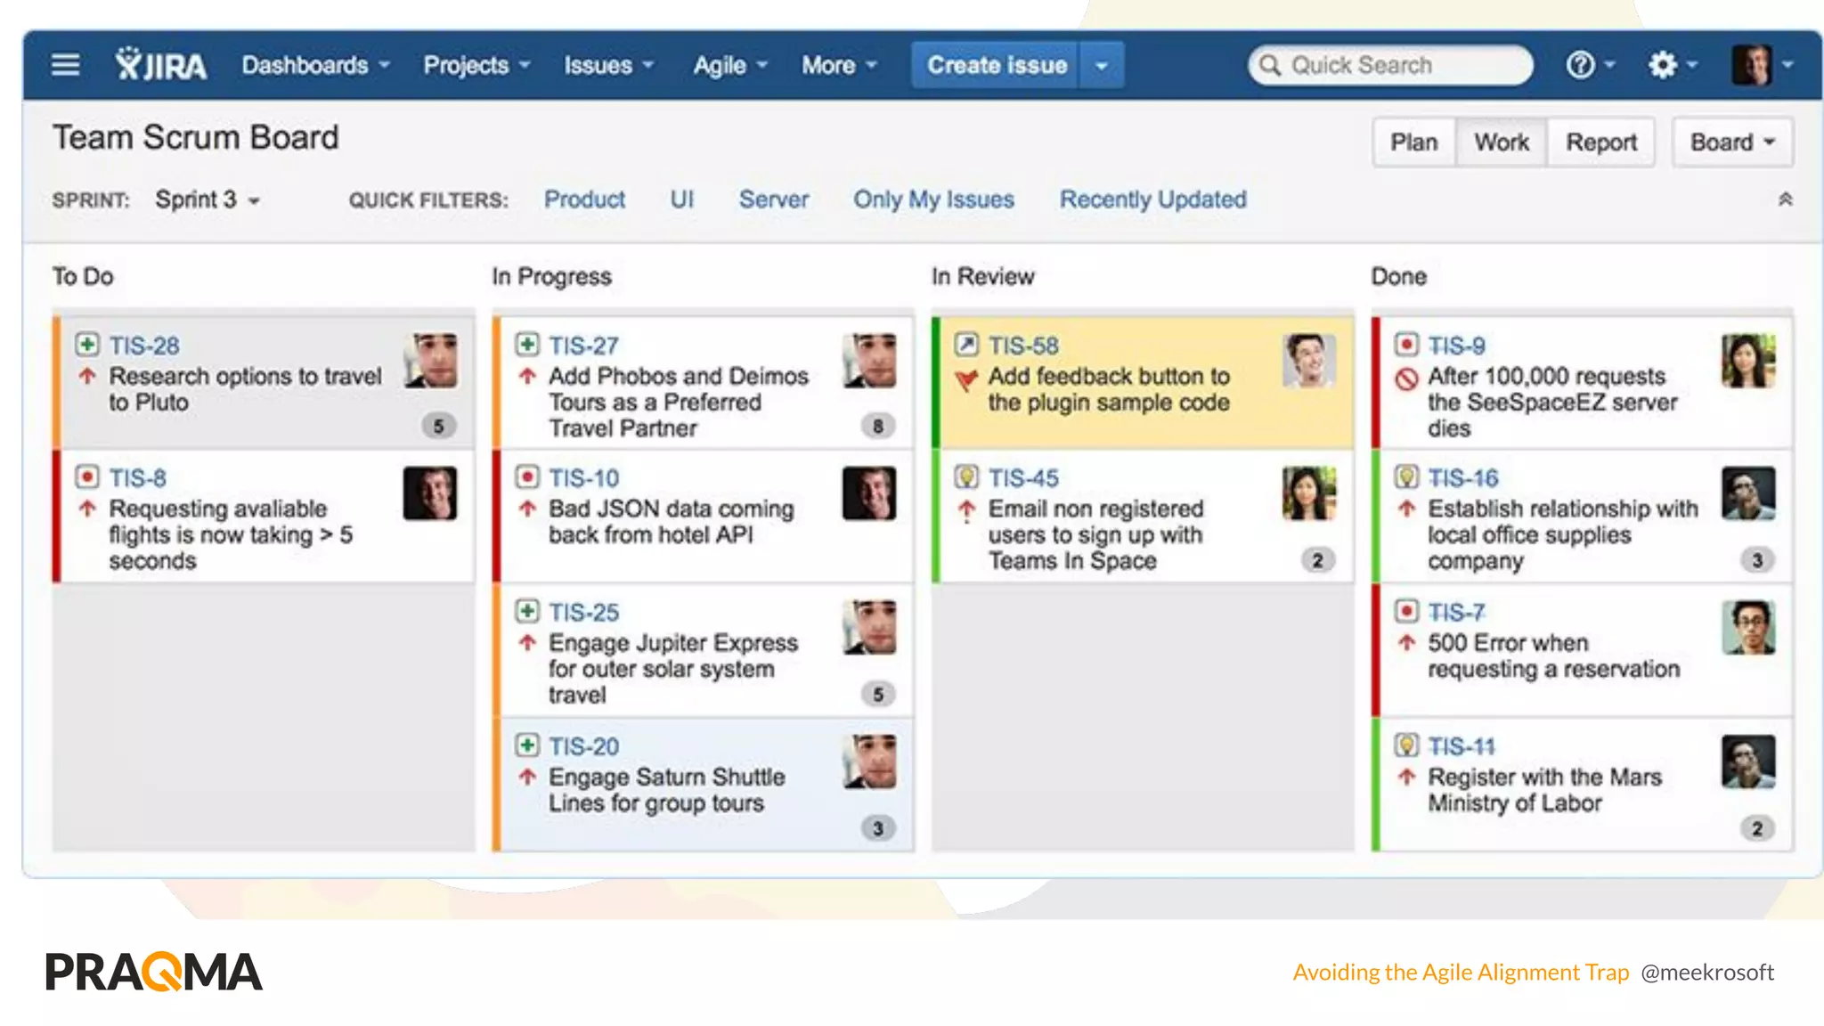Open the Board dropdown button
This screenshot has height=1026, width=1824.
1732,142
